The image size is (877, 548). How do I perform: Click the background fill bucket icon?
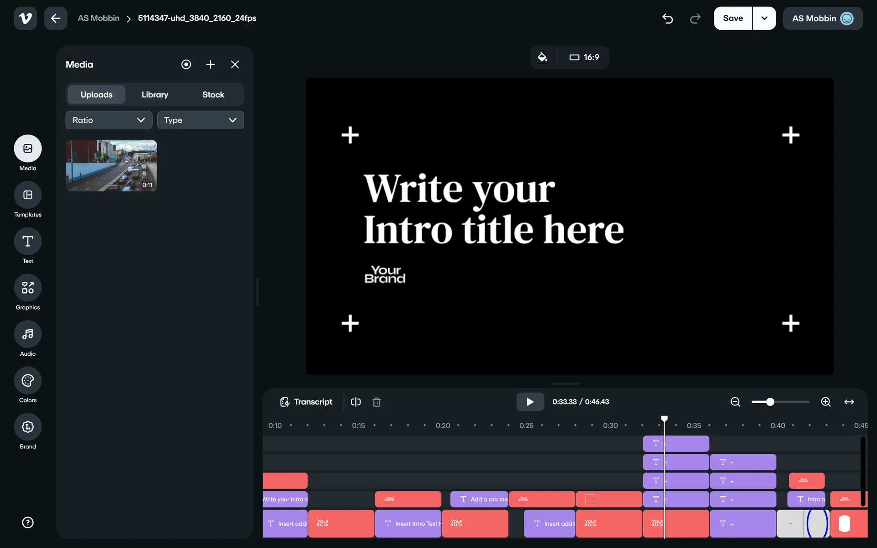pyautogui.click(x=542, y=58)
